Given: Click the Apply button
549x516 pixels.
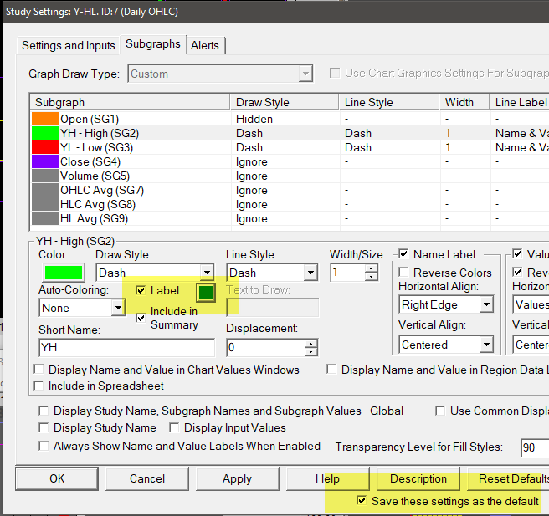Looking at the screenshot, I should click(238, 478).
